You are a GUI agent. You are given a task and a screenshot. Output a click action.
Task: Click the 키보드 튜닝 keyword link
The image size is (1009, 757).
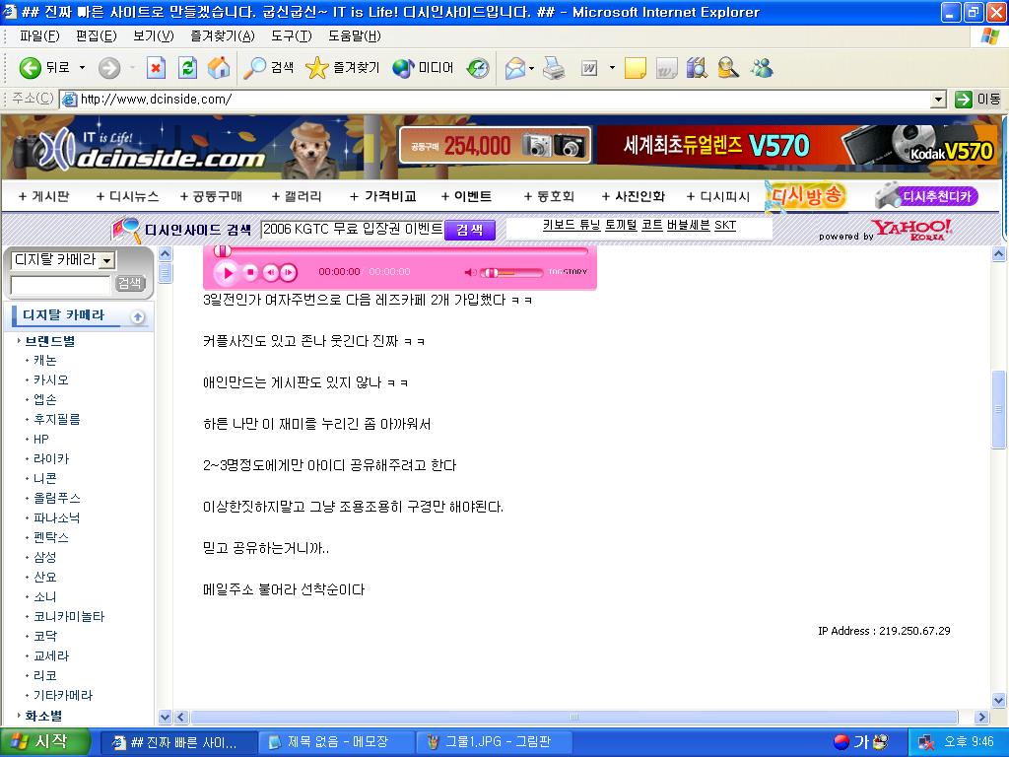tap(572, 226)
